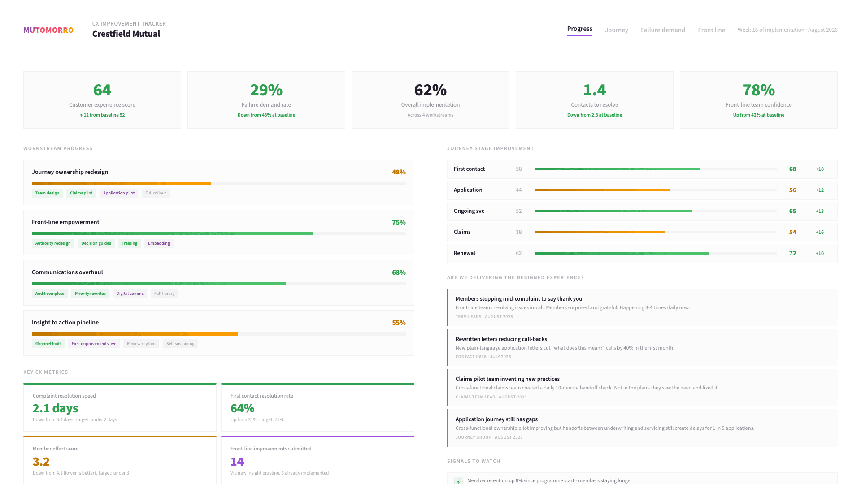
Task: Click the Contacts to resolve metric card
Action: pos(594,99)
